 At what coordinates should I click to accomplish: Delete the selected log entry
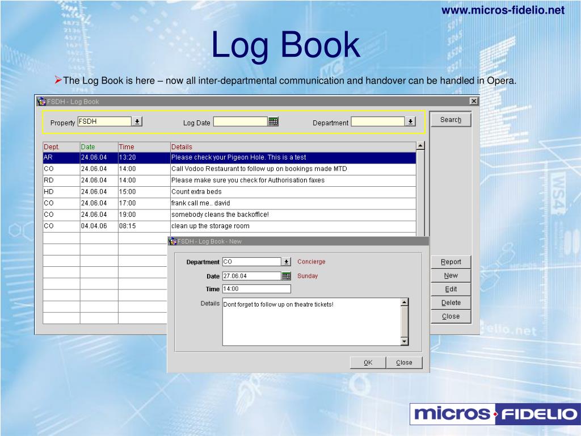[451, 303]
